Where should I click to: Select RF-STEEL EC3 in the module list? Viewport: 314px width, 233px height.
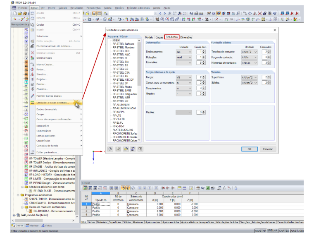121,51
